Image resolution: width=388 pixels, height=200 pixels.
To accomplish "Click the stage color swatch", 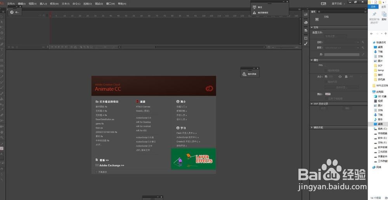I will [327, 94].
